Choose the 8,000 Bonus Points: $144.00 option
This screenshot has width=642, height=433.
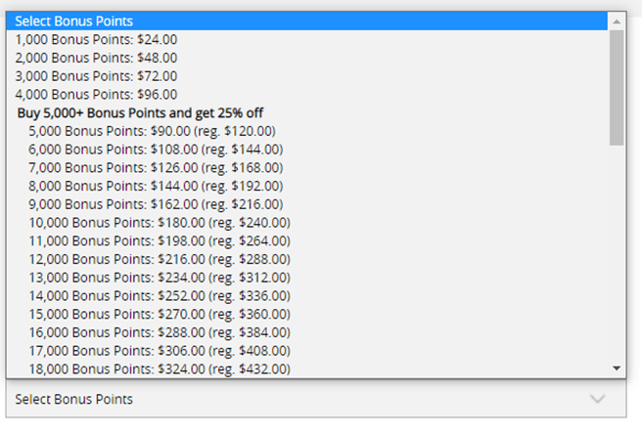[x=156, y=186]
